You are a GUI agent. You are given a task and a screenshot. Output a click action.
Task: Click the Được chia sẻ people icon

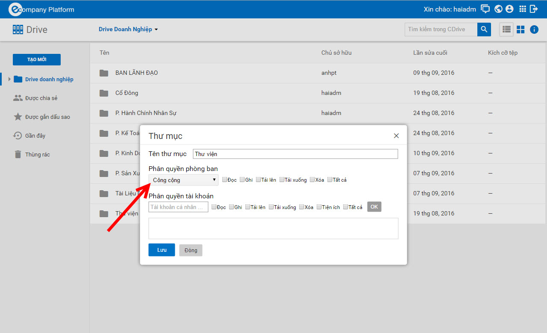click(x=18, y=98)
